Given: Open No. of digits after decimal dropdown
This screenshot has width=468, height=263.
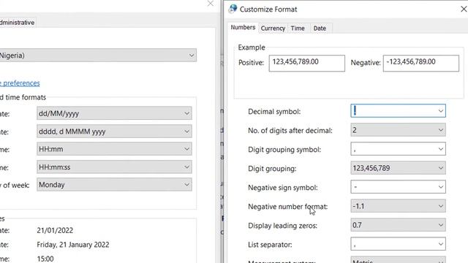Looking at the screenshot, I should click(398, 130).
